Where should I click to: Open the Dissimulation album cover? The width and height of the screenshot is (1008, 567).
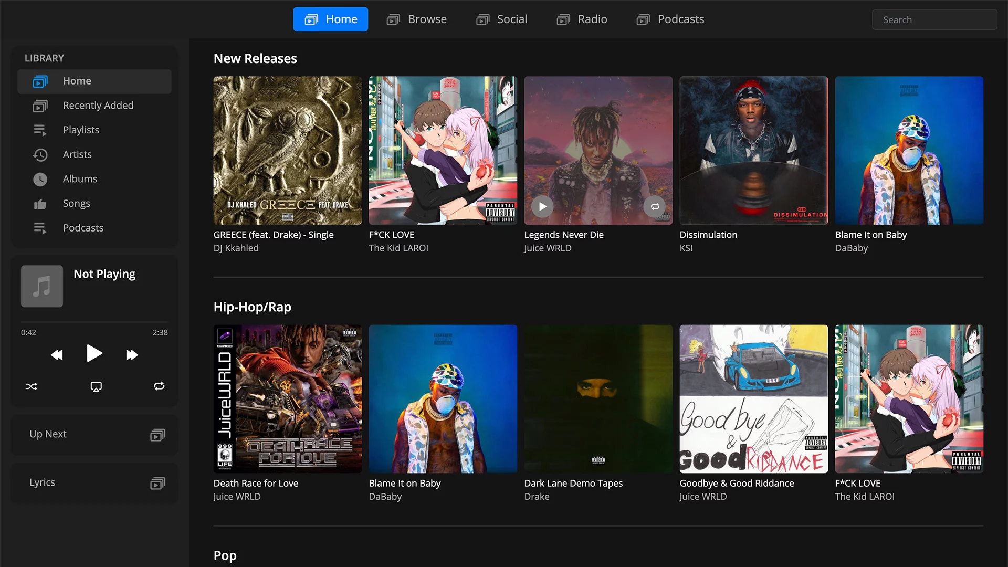click(x=754, y=151)
